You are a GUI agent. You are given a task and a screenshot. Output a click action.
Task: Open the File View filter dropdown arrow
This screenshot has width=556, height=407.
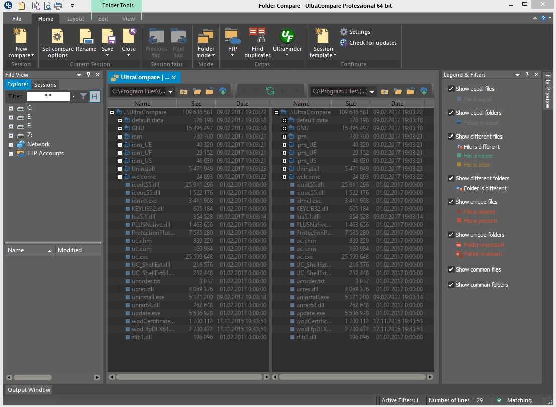tap(73, 96)
